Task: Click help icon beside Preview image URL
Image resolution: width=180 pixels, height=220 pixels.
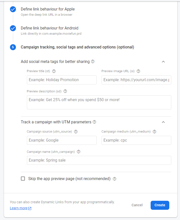Action: [138, 71]
